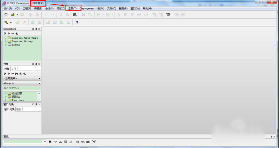This screenshot has width=279, height=148.
Task: Click refresh icon in Connections panel
Action: [x=5, y=33]
